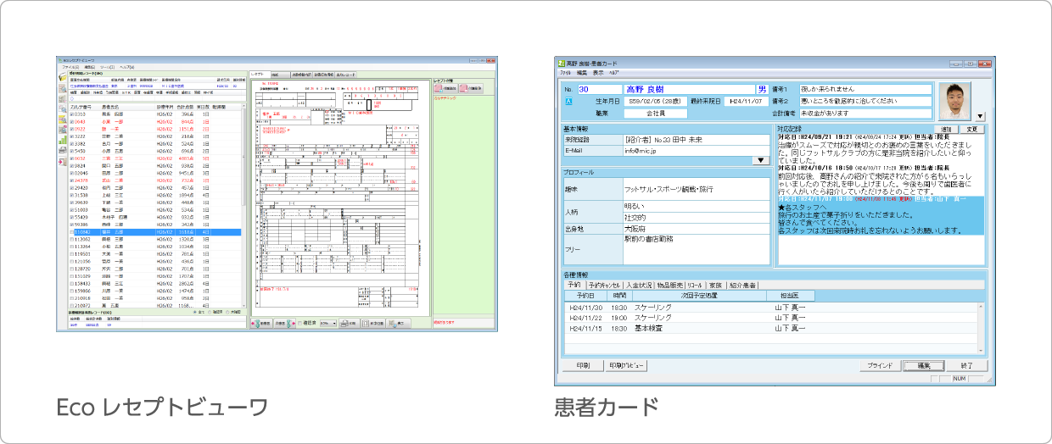Select appointment row H24/11/15 基本検査
This screenshot has width=1052, height=444.
(769, 327)
